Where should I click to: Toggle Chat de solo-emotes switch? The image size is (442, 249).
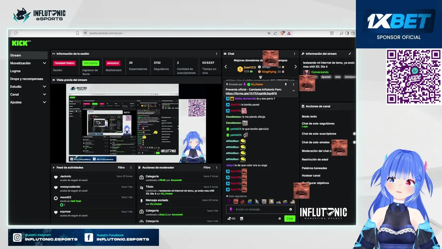[x=354, y=142]
